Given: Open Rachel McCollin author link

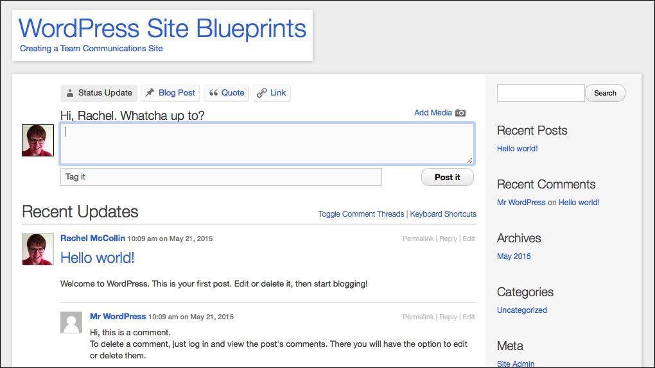Looking at the screenshot, I should (92, 238).
